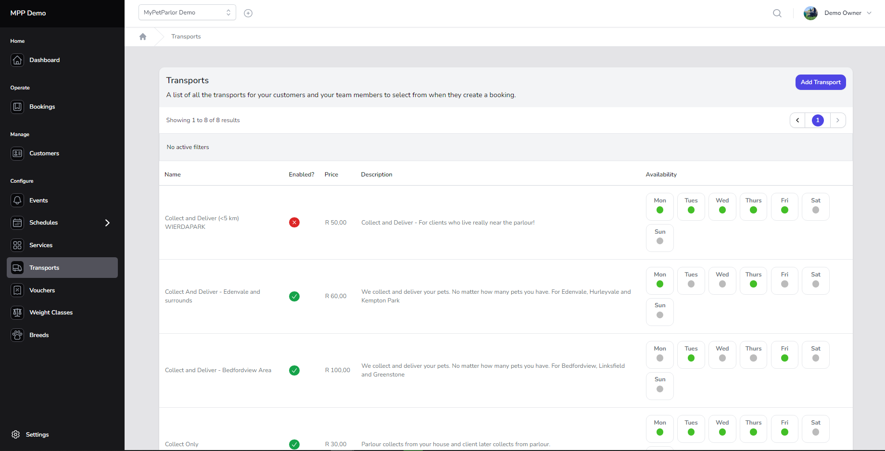
Task: Open Weight Classes in the sidebar
Action: (x=63, y=313)
